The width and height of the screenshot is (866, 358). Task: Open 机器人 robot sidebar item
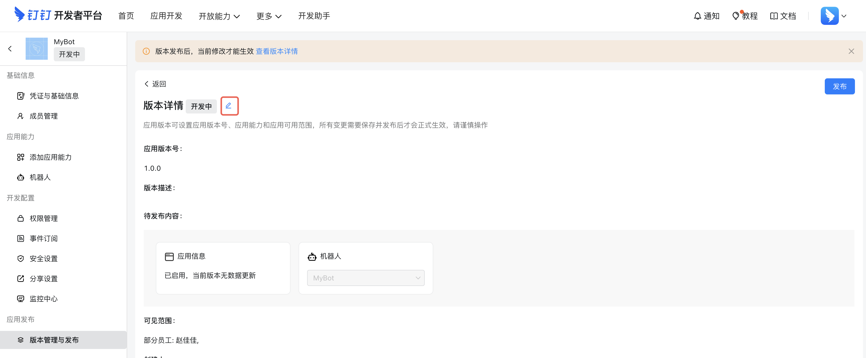(x=40, y=177)
